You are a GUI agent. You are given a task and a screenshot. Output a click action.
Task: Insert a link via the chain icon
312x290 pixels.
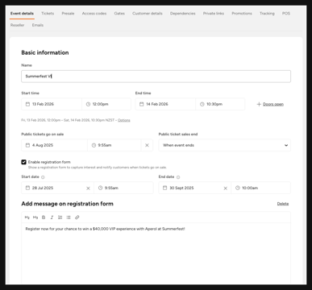[77, 217]
